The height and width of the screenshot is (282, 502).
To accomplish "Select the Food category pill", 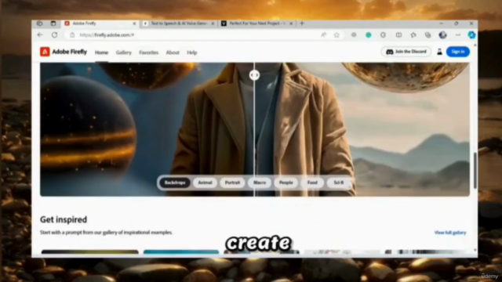I will click(312, 183).
